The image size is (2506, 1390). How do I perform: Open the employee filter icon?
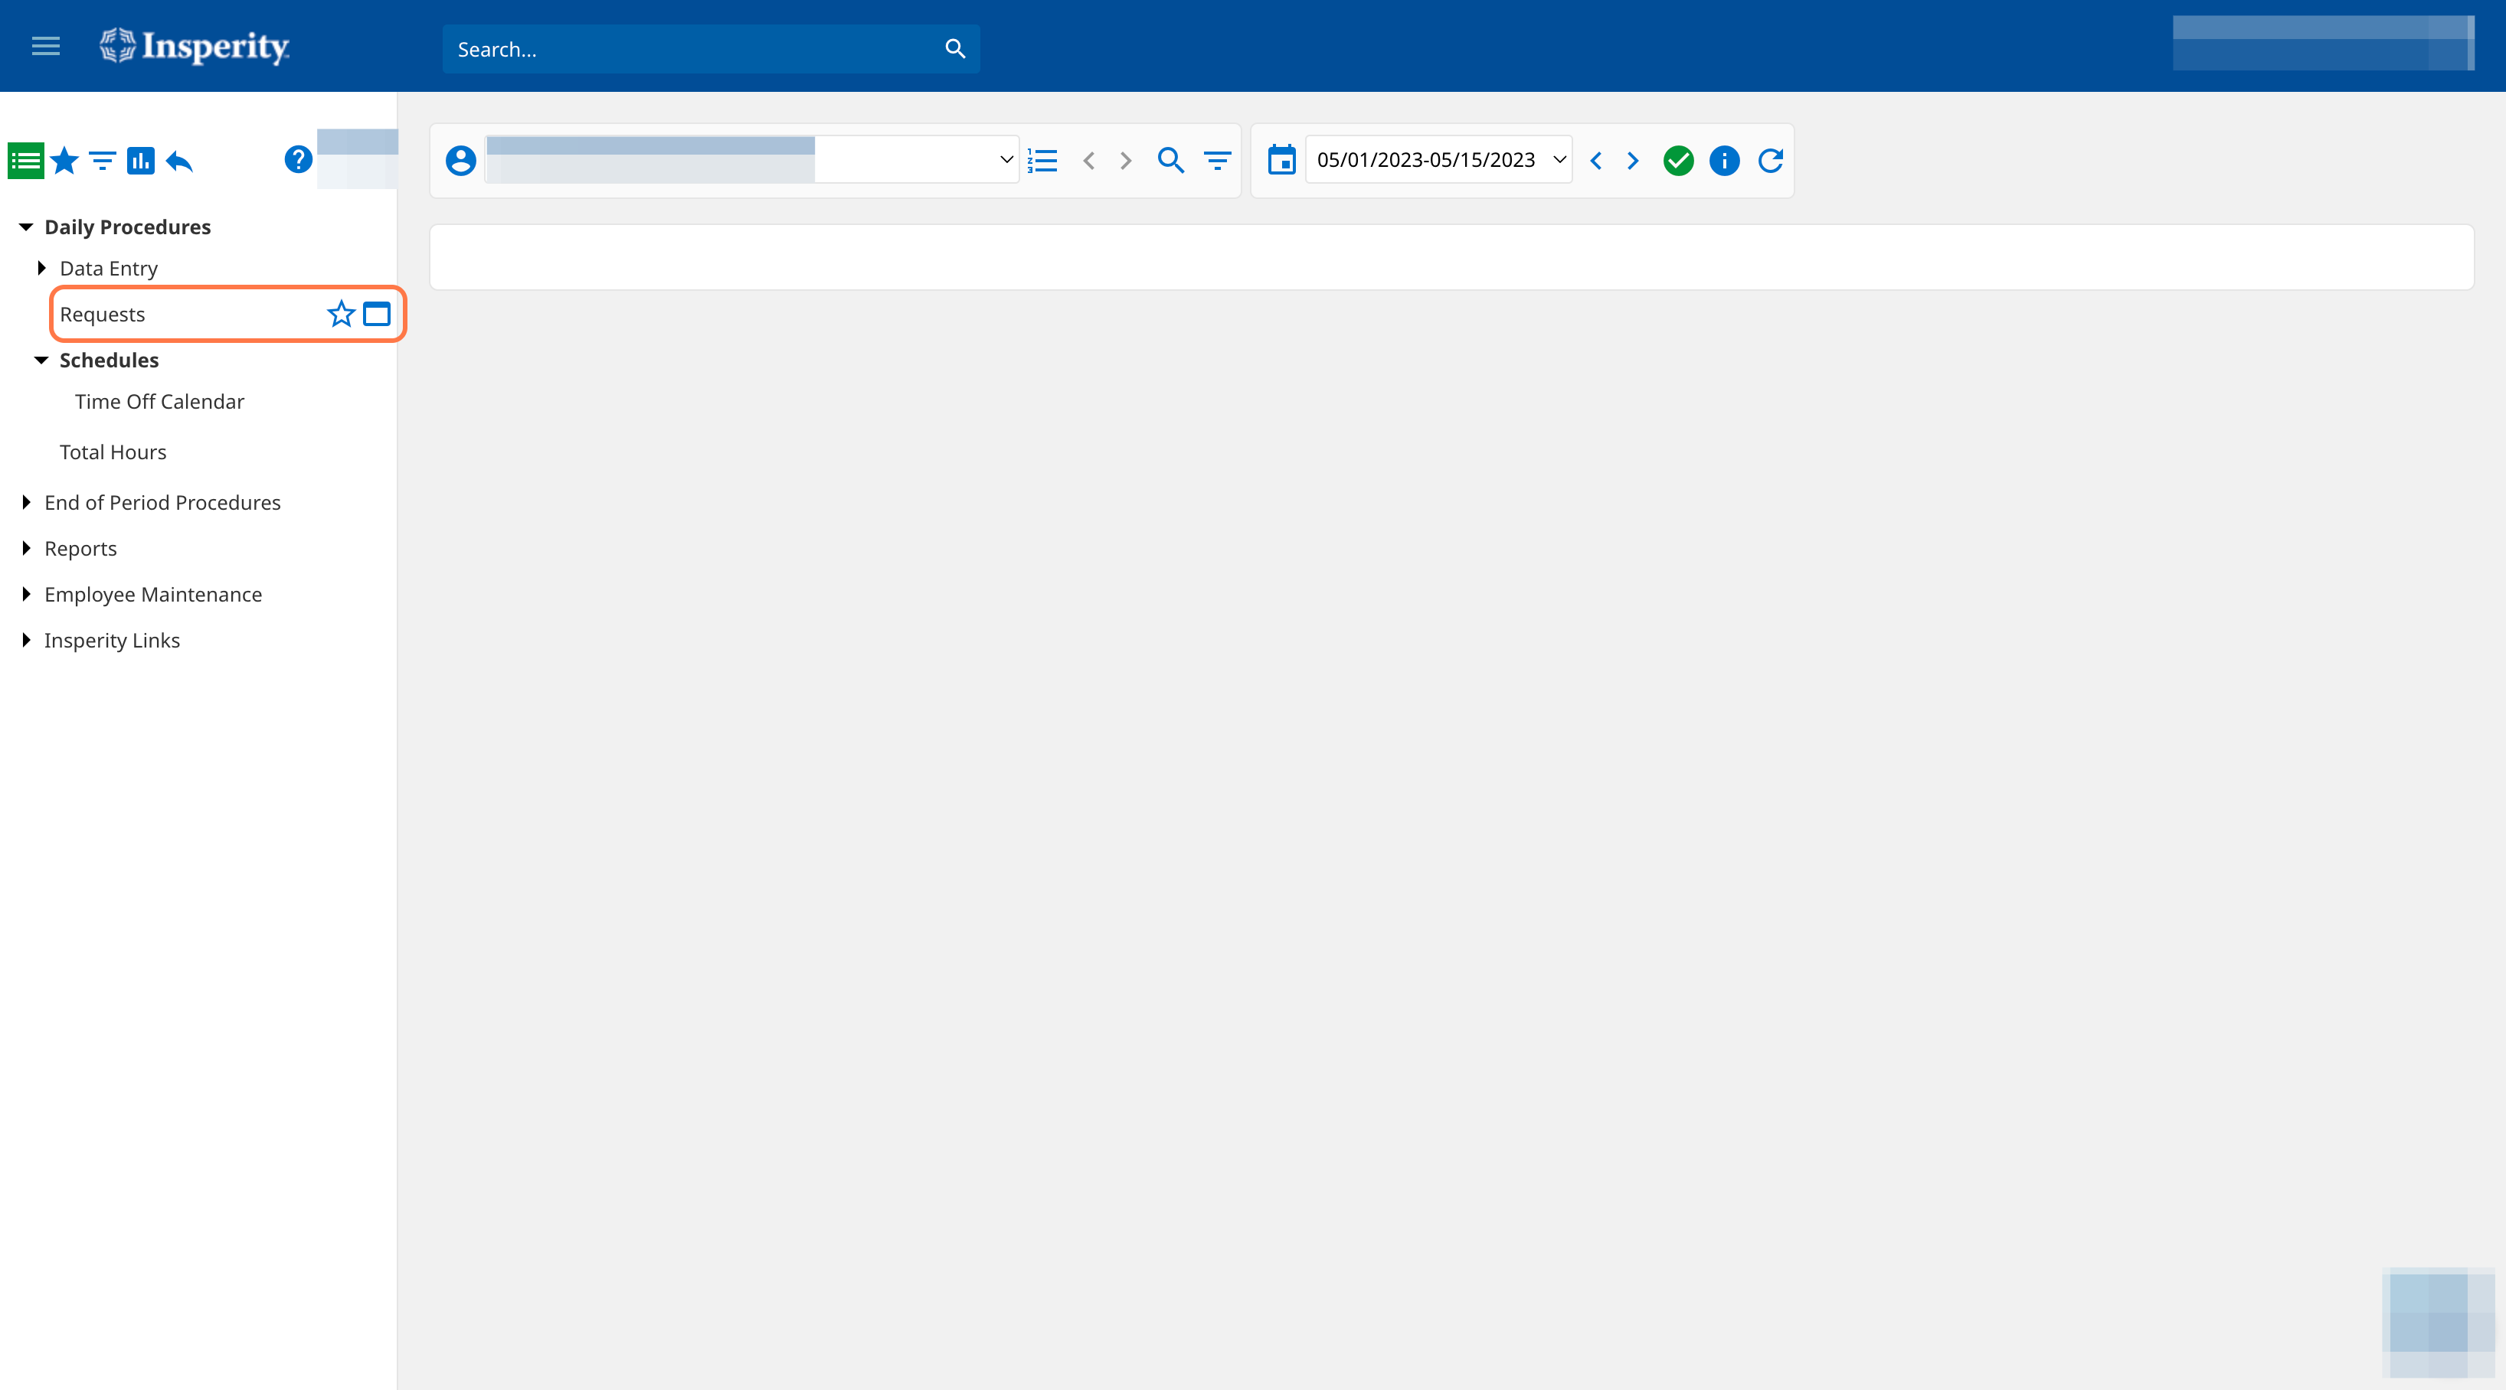coord(1217,161)
